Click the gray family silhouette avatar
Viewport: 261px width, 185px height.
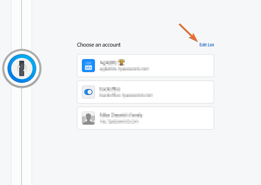(88, 118)
